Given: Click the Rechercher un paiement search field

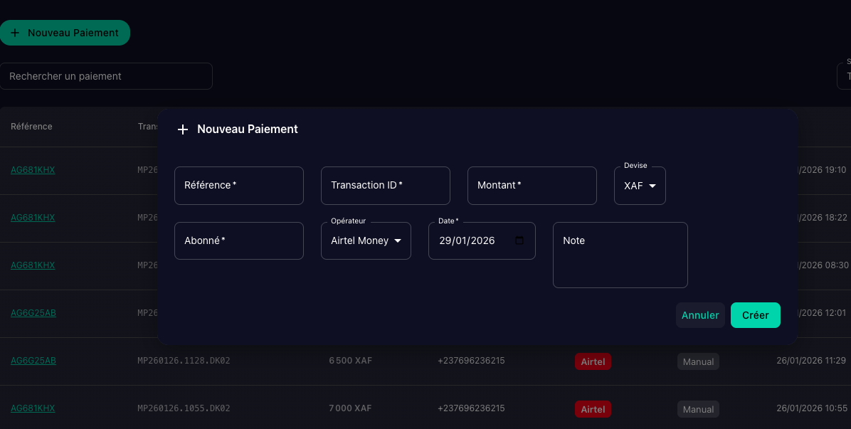Looking at the screenshot, I should click(x=107, y=76).
